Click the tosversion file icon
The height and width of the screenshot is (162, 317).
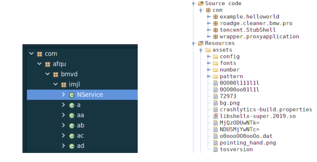(216, 149)
